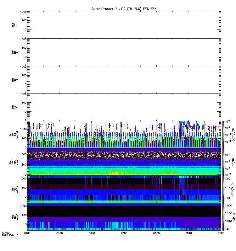Image resolution: width=236 pixels, height=251 pixels.
Task: Click the empty 'thb fff 2' plot panel
Action: pos(124,52)
